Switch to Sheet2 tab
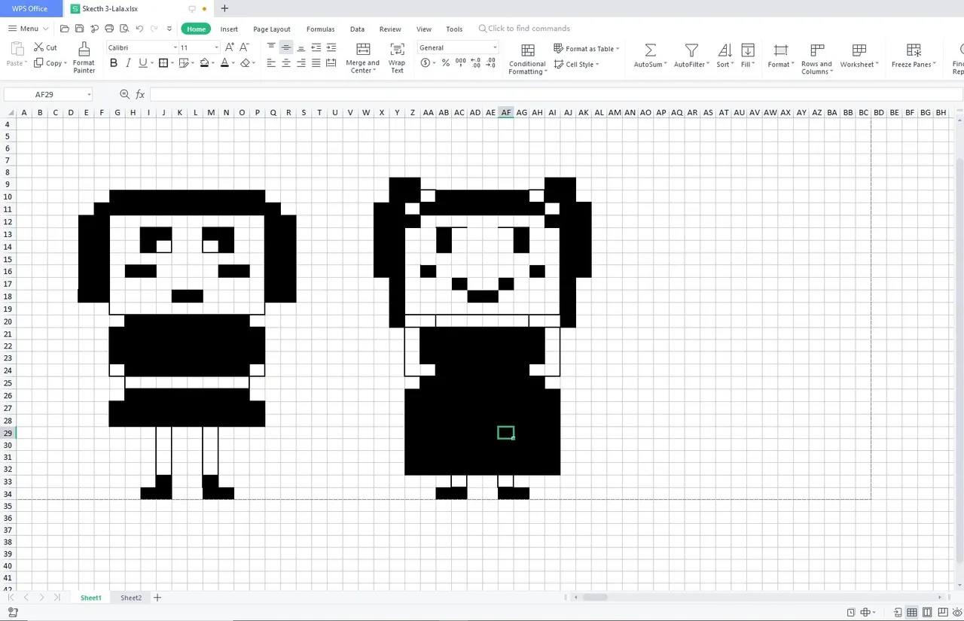The height and width of the screenshot is (621, 964). [x=131, y=598]
